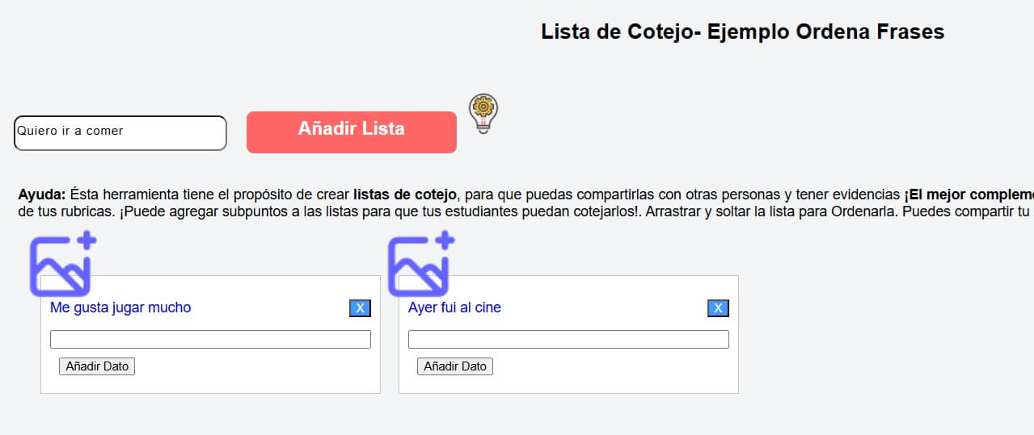Remove the 'Ayer fui al cine' list
Viewport: 1034px width, 435px height.
coord(718,308)
